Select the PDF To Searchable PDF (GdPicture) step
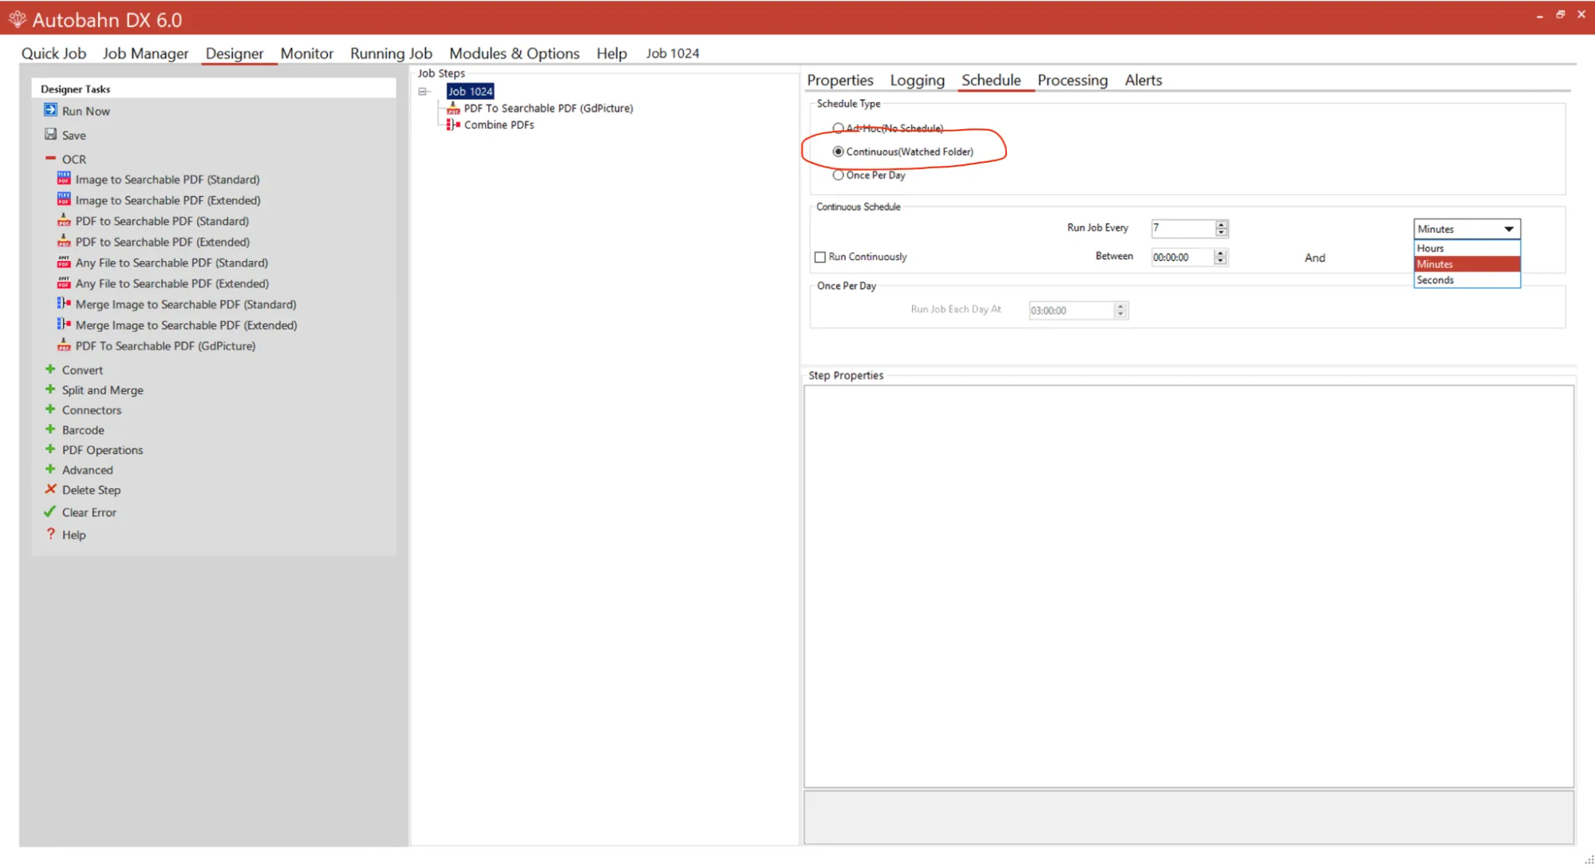Image resolution: width=1595 pixels, height=865 pixels. click(547, 108)
